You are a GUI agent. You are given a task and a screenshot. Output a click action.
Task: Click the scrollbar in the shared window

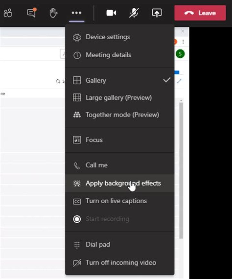tap(181, 170)
